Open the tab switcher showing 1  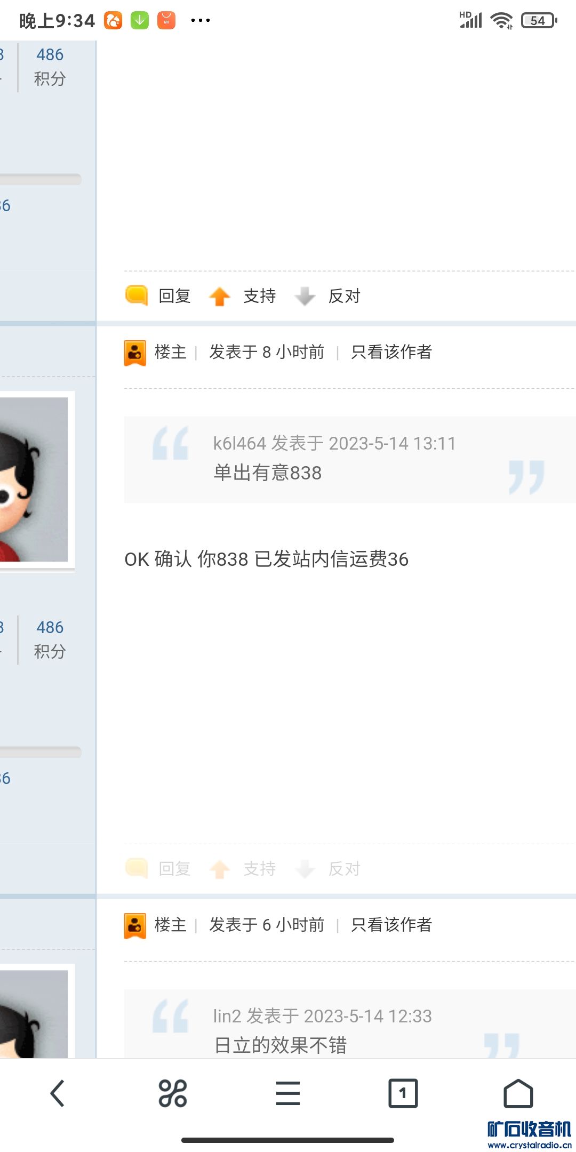click(403, 1093)
